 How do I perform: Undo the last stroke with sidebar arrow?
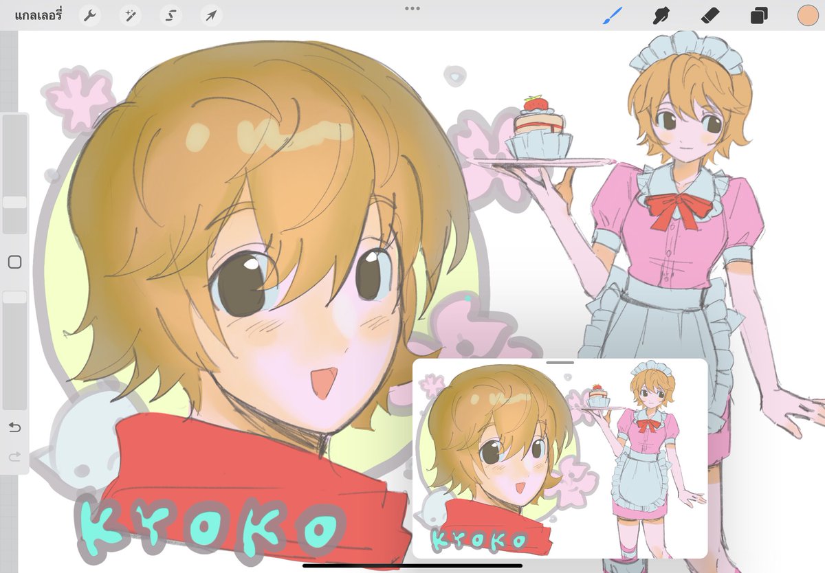(14, 427)
